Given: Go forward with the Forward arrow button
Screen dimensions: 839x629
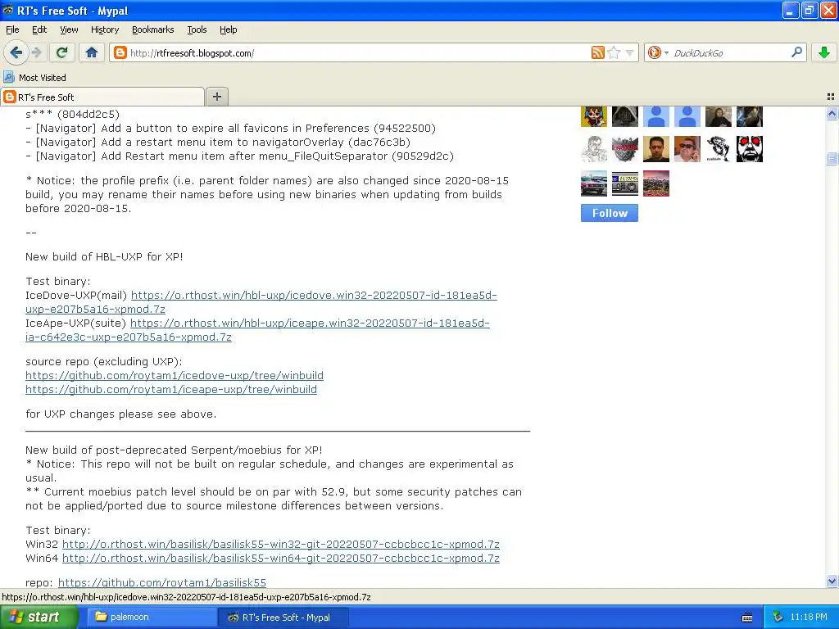Looking at the screenshot, I should (36, 52).
